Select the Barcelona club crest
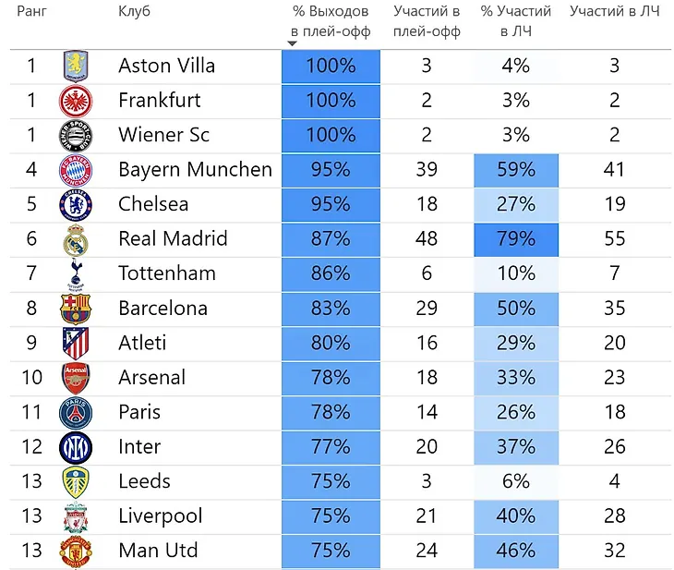The height and width of the screenshot is (570, 674). click(75, 309)
